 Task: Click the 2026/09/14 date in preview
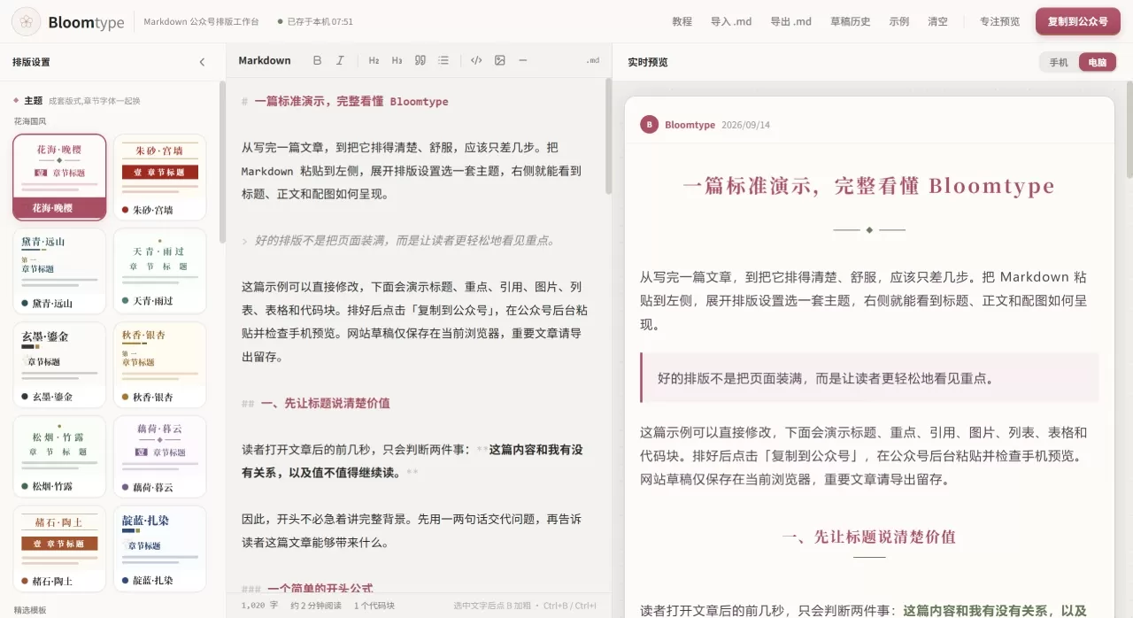tap(745, 125)
